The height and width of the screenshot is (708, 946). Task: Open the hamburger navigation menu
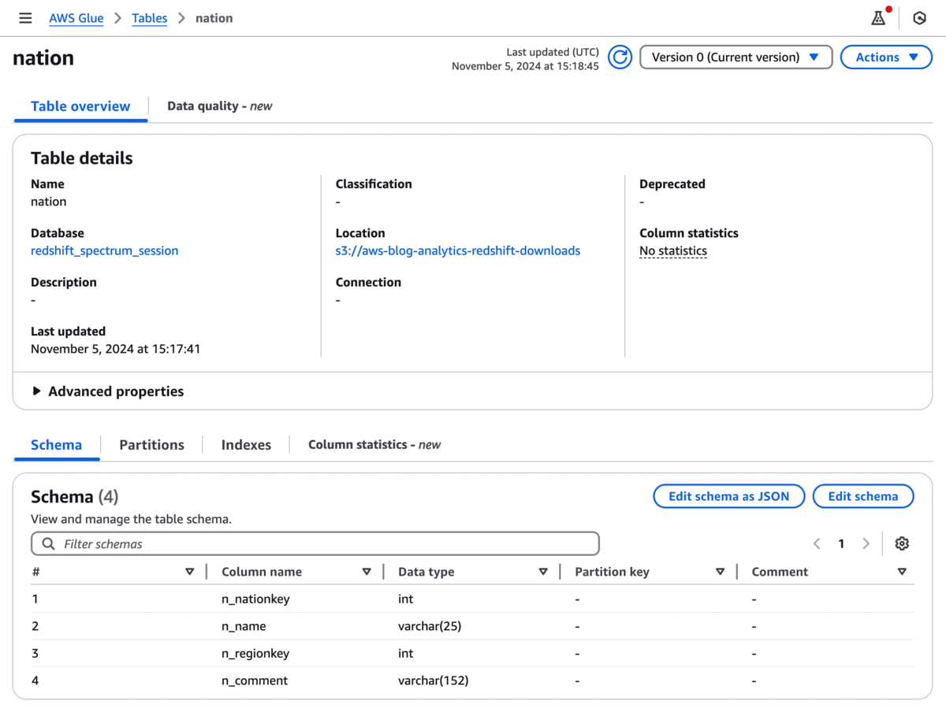25,18
